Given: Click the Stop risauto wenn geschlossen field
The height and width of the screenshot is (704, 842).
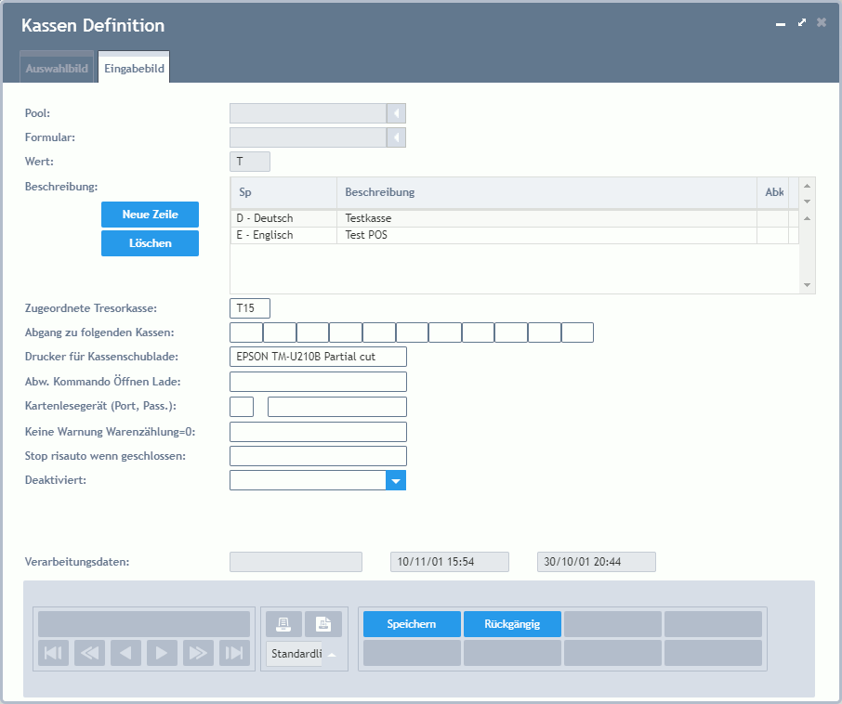Looking at the screenshot, I should tap(318, 456).
